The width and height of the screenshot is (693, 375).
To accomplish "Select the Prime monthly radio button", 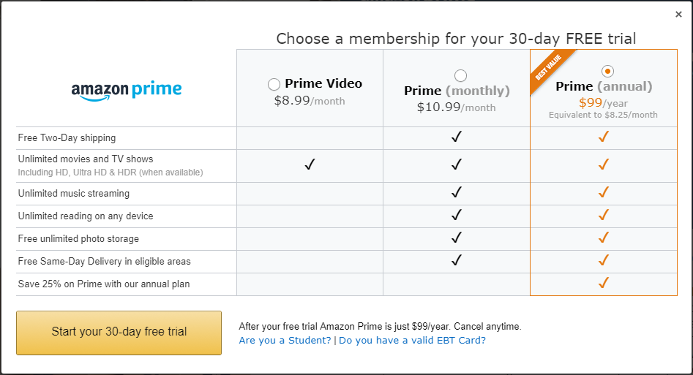I will (460, 75).
